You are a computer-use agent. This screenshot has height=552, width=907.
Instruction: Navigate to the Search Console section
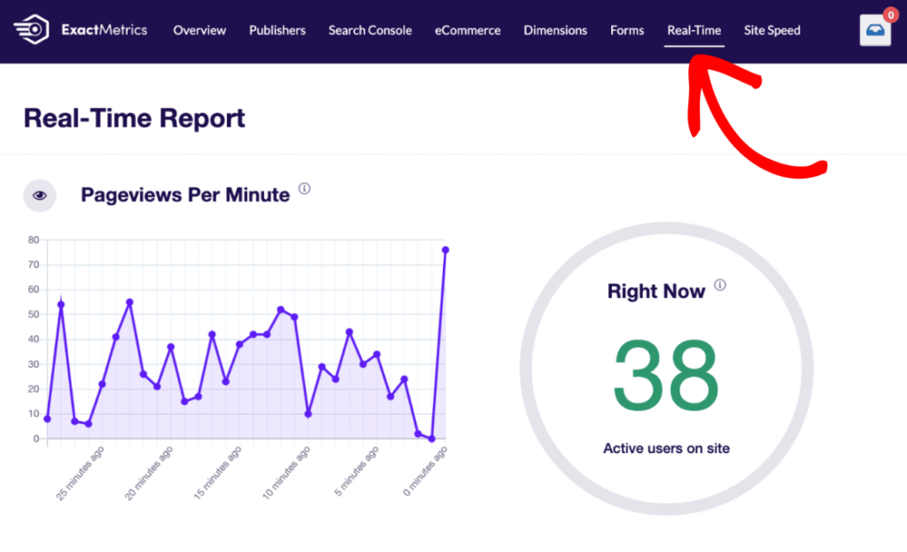369,30
